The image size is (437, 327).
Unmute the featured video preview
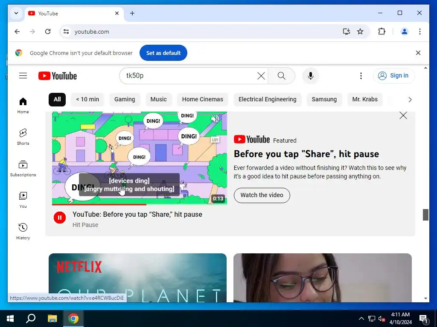click(x=215, y=119)
